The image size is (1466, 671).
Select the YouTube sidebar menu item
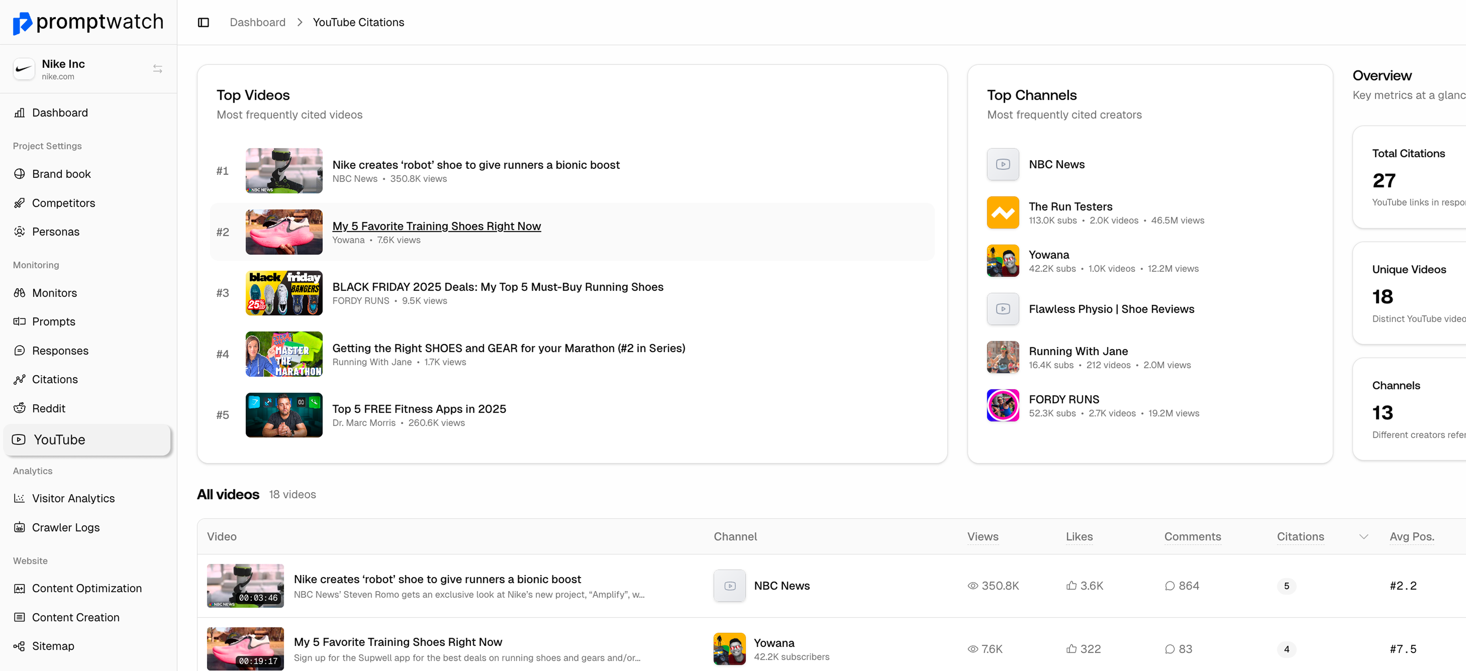[59, 439]
